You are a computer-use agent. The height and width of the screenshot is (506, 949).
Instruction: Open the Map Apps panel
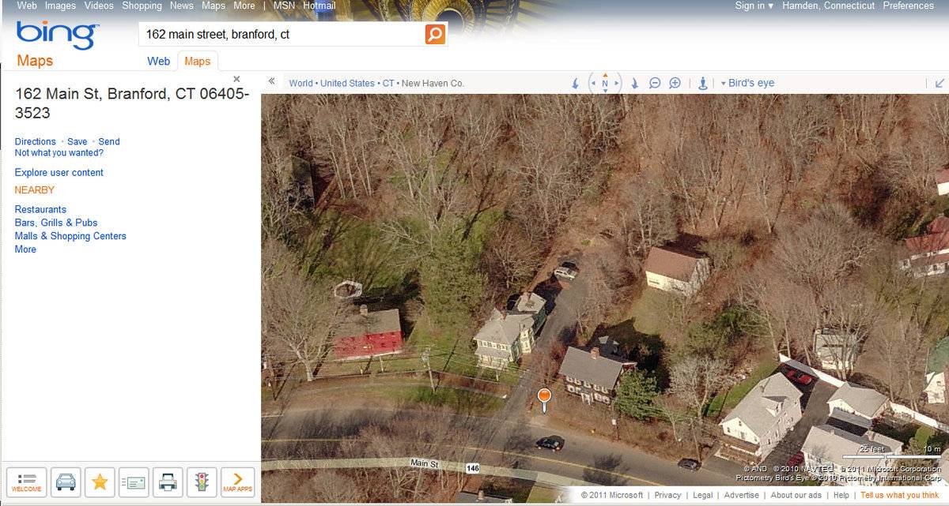click(237, 482)
